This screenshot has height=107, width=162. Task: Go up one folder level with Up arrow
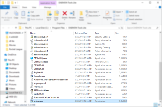(16, 28)
